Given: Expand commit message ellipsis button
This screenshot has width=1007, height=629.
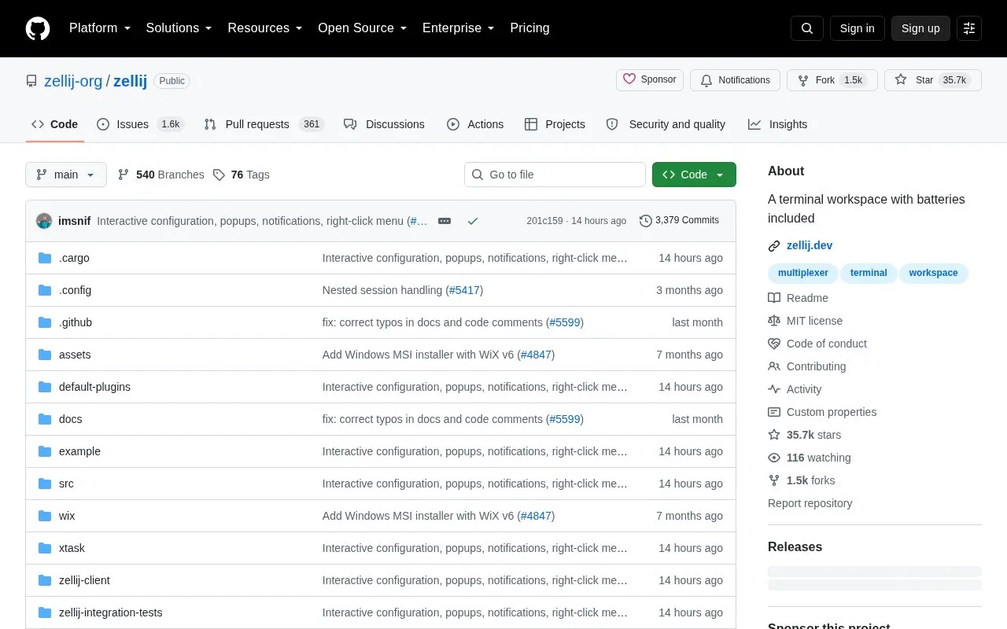Looking at the screenshot, I should (x=444, y=221).
